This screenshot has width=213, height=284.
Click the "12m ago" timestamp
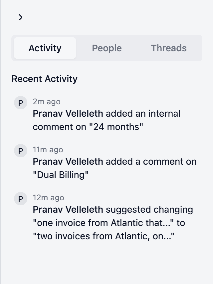click(48, 198)
